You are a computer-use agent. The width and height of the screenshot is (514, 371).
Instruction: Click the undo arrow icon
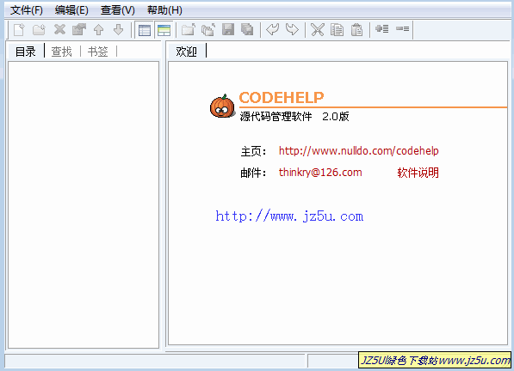point(272,29)
